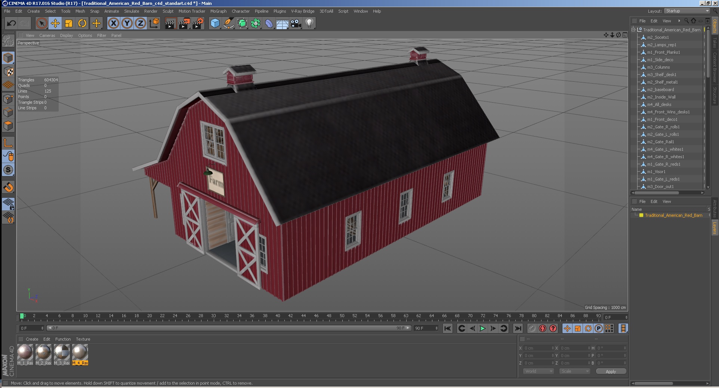This screenshot has width=719, height=388.
Task: Go to start of animation
Action: [x=448, y=328]
